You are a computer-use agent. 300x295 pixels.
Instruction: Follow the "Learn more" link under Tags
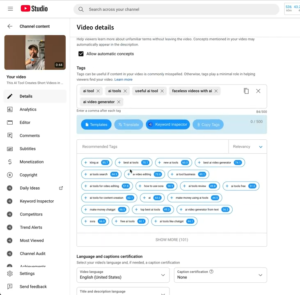tap(123, 79)
